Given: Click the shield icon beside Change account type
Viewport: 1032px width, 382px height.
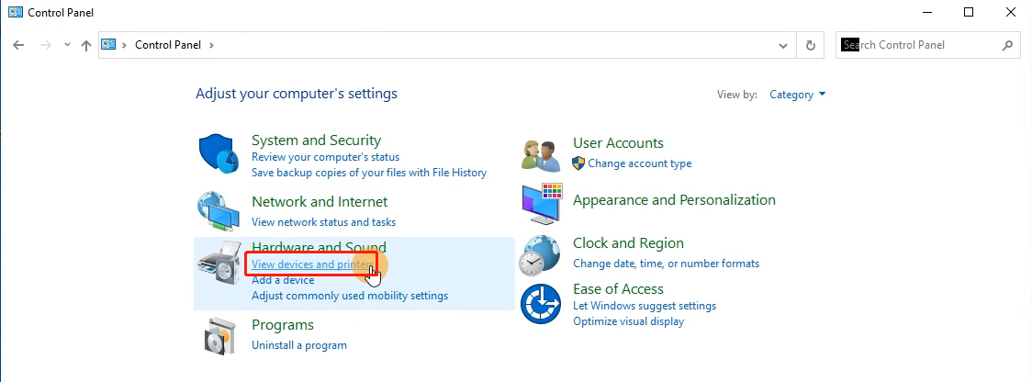Looking at the screenshot, I should click(x=578, y=163).
